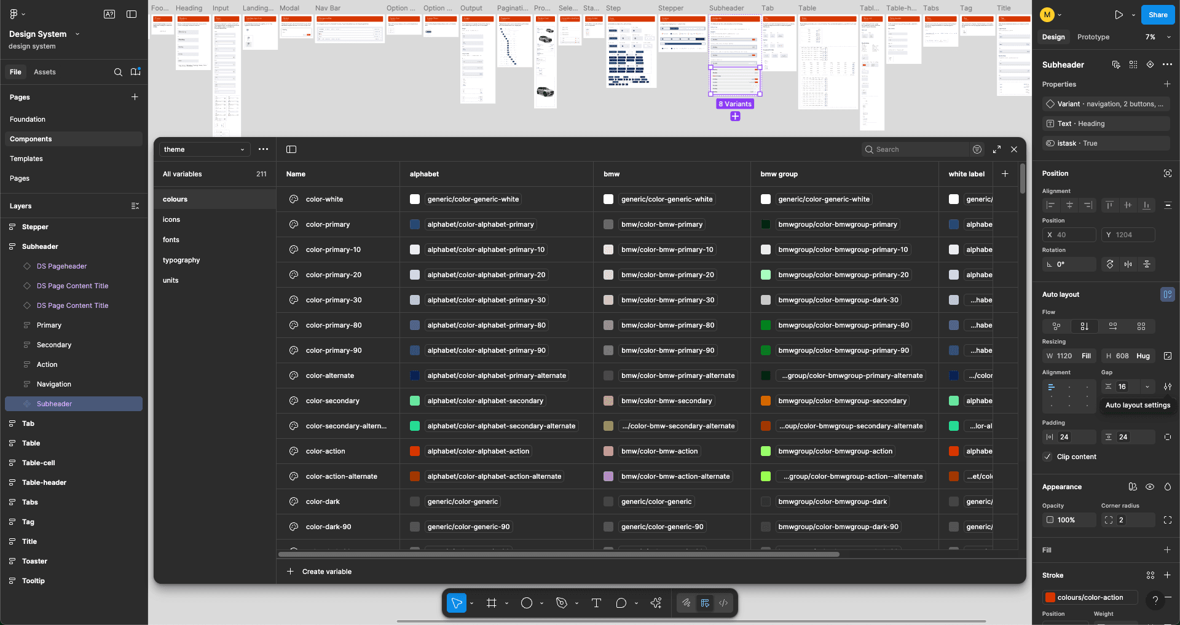Open search in the left panel
The image size is (1180, 625).
(118, 72)
